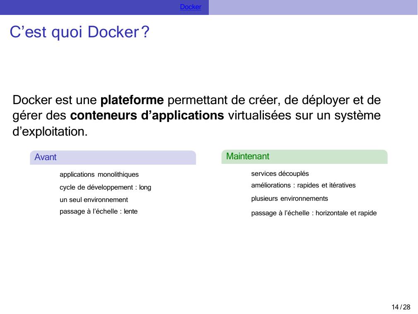Click the "services découplés" item
Screen dimensions: 418x314
pos(280,174)
